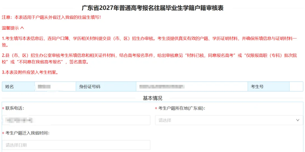The height and width of the screenshot is (152, 305).
Task: Click the 联系电话 input field
Action: point(76,120)
